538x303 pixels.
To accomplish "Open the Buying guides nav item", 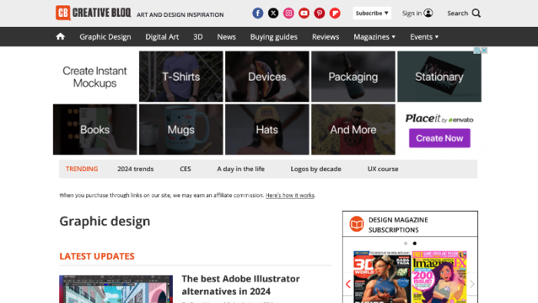I will (274, 37).
